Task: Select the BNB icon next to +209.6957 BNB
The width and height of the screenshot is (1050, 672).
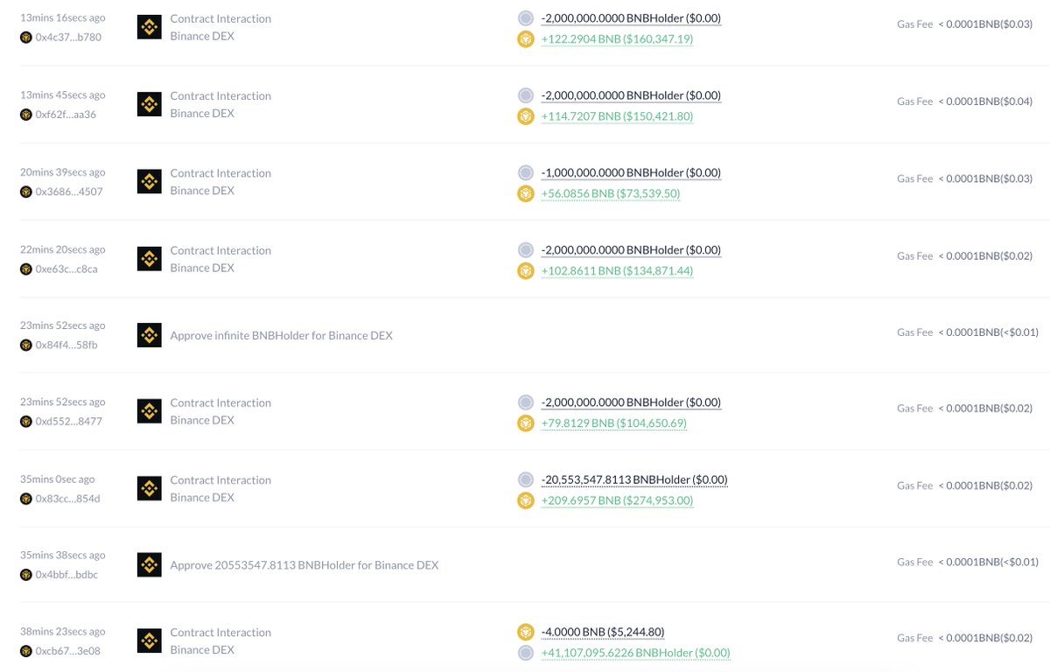Action: (x=526, y=500)
